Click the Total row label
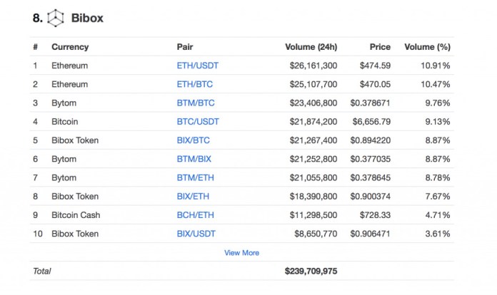 (x=42, y=271)
